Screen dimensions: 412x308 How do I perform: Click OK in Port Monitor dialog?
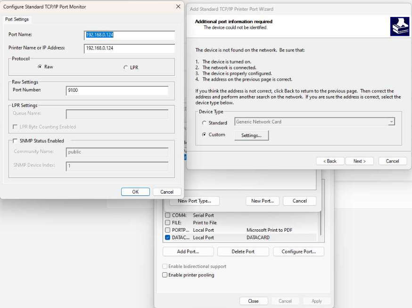[x=135, y=192]
